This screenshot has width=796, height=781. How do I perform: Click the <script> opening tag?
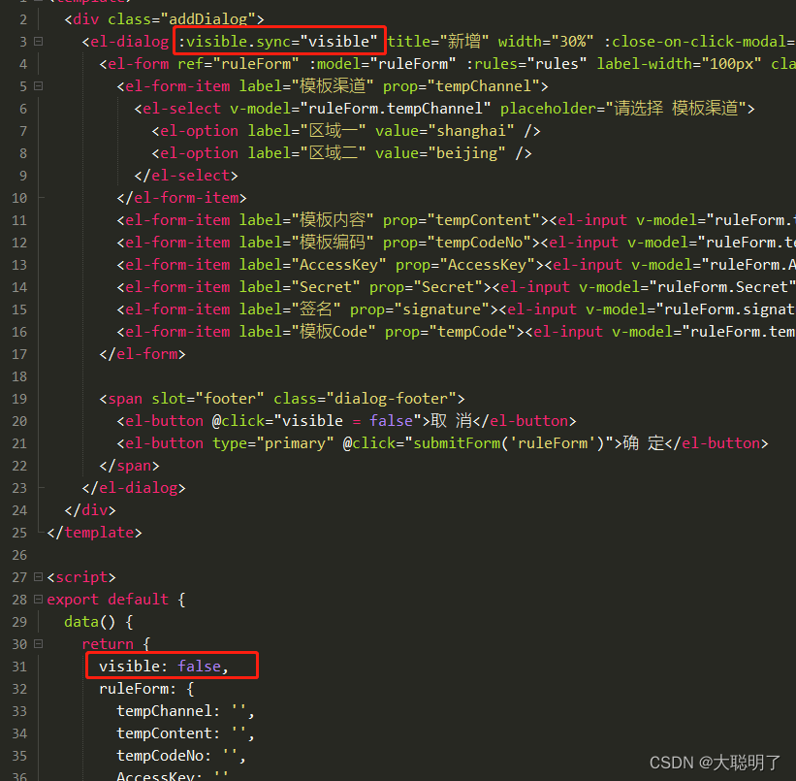pyautogui.click(x=81, y=578)
